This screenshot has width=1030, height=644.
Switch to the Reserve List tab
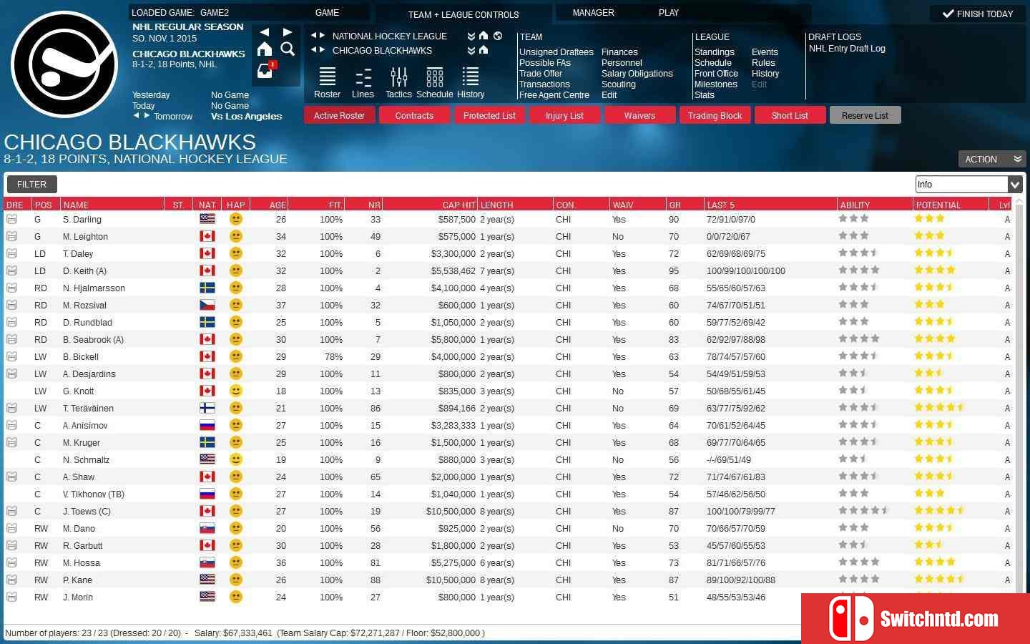pos(865,115)
